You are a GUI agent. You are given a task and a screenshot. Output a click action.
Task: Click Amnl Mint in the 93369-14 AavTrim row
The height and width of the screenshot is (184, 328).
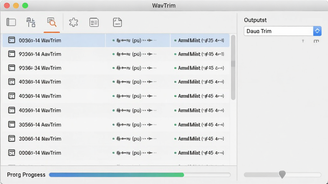pyautogui.click(x=189, y=54)
